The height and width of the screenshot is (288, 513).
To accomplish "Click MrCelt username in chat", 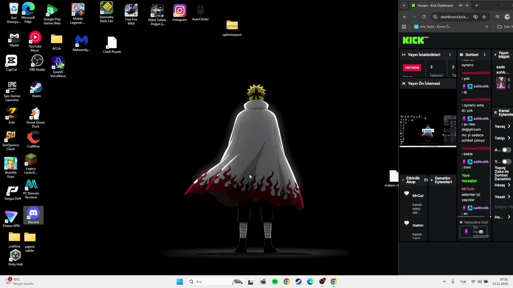I will click(x=468, y=189).
